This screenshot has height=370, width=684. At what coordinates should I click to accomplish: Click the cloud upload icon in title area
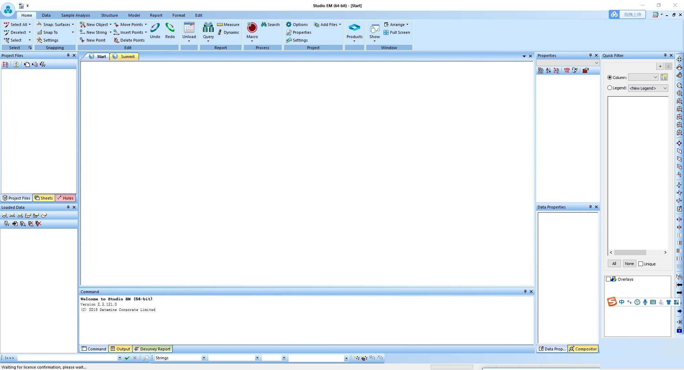(x=614, y=15)
